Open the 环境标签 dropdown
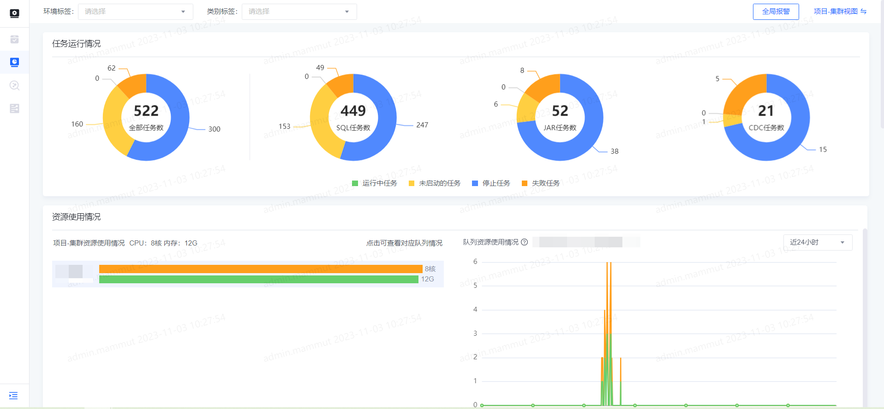The width and height of the screenshot is (884, 409). pos(136,12)
